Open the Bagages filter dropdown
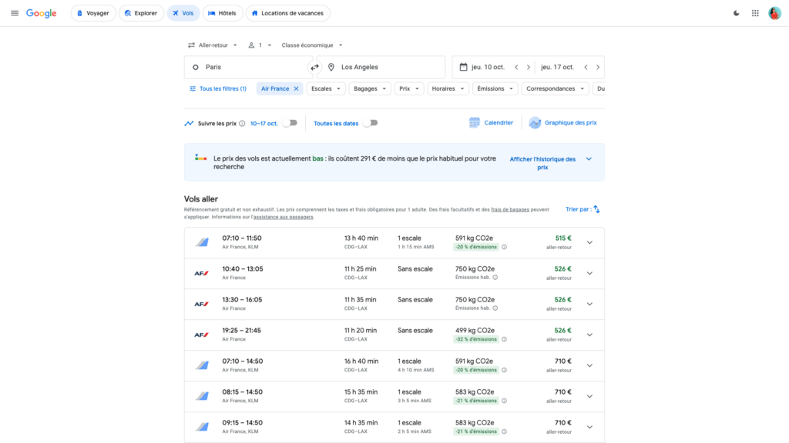The image size is (789, 443). coord(370,89)
